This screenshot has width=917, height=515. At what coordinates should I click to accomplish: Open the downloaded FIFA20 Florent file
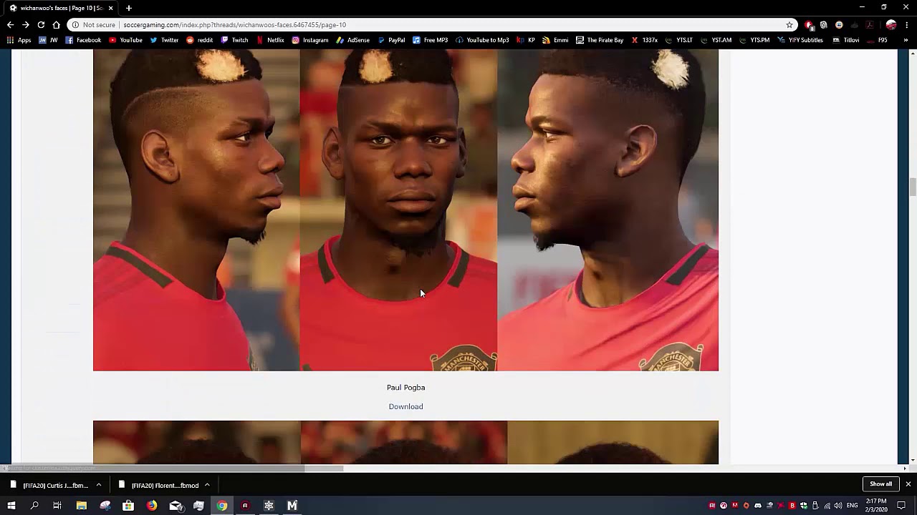click(158, 485)
